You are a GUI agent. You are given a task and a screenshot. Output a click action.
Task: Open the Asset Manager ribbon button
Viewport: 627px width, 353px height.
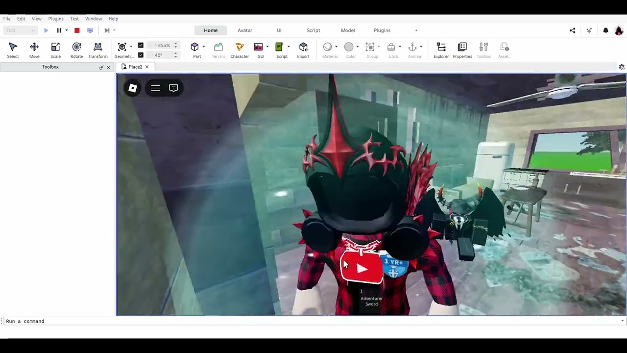click(505, 50)
